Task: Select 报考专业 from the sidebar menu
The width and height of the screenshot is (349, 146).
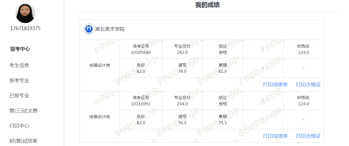Action: 19,80
